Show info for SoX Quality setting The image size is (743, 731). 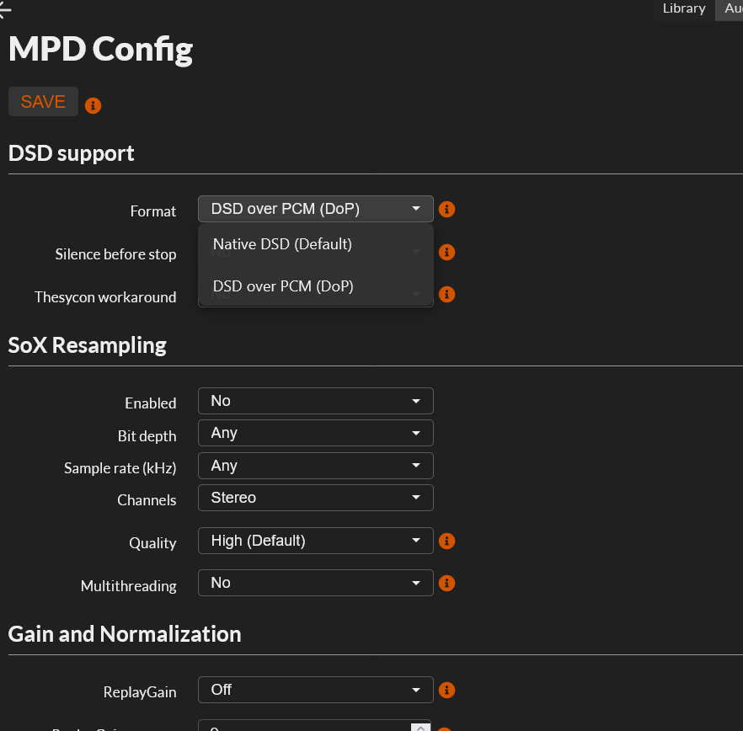pyautogui.click(x=446, y=541)
